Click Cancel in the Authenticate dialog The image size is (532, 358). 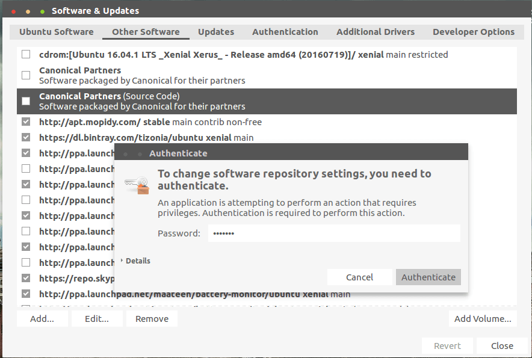(360, 277)
